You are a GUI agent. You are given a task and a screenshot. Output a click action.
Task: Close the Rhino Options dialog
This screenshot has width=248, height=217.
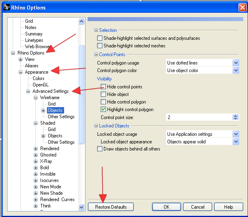click(242, 7)
